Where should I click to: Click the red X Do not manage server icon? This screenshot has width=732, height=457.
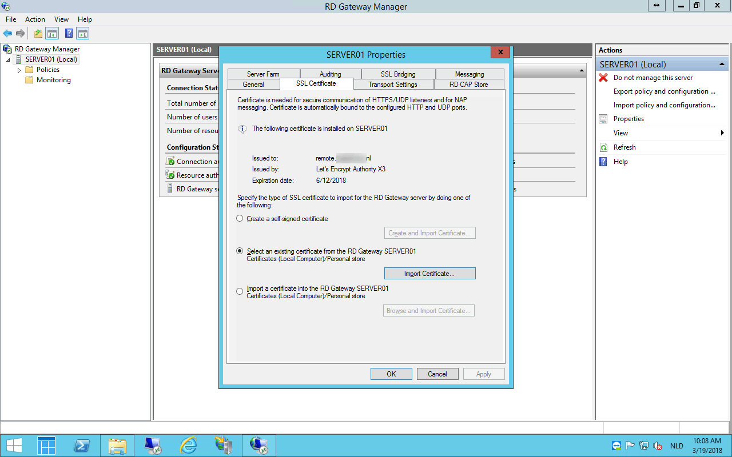tap(603, 78)
